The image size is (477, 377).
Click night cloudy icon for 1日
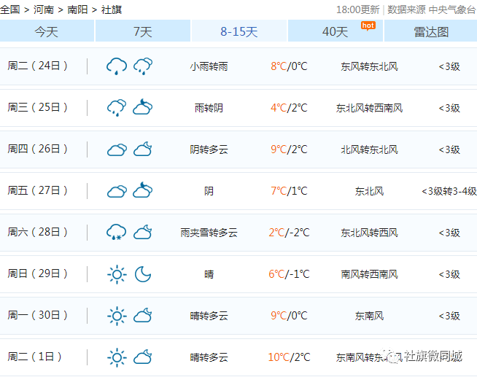(x=143, y=357)
